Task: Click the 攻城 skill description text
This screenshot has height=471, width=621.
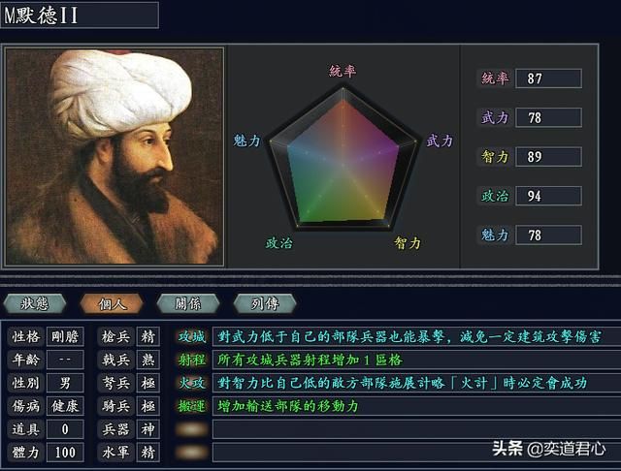Action: 409,336
